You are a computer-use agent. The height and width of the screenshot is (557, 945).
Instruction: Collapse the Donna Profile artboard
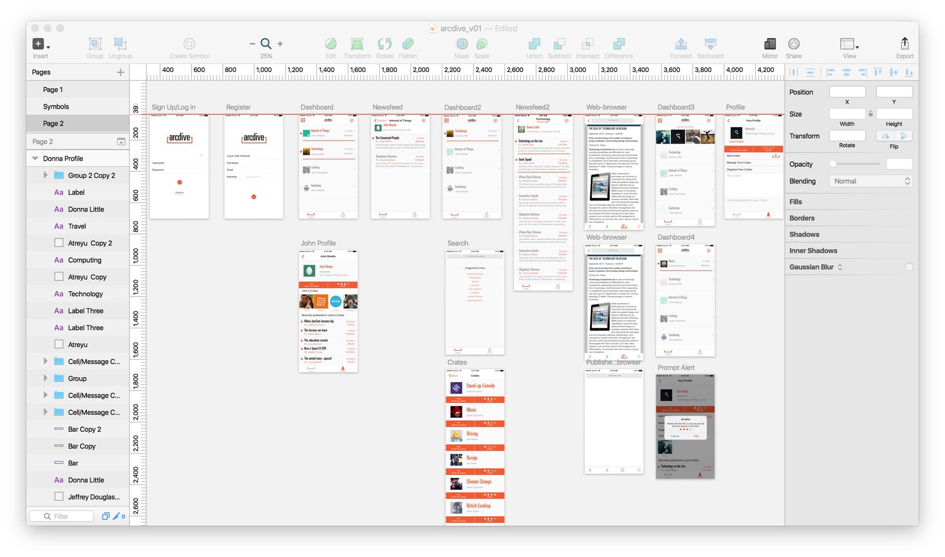pyautogui.click(x=35, y=158)
